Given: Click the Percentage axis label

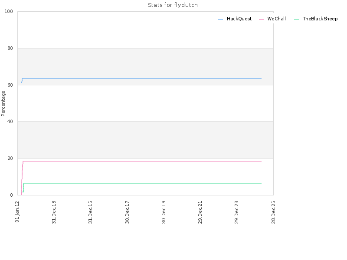Looking at the screenshot, I should tap(3, 104).
